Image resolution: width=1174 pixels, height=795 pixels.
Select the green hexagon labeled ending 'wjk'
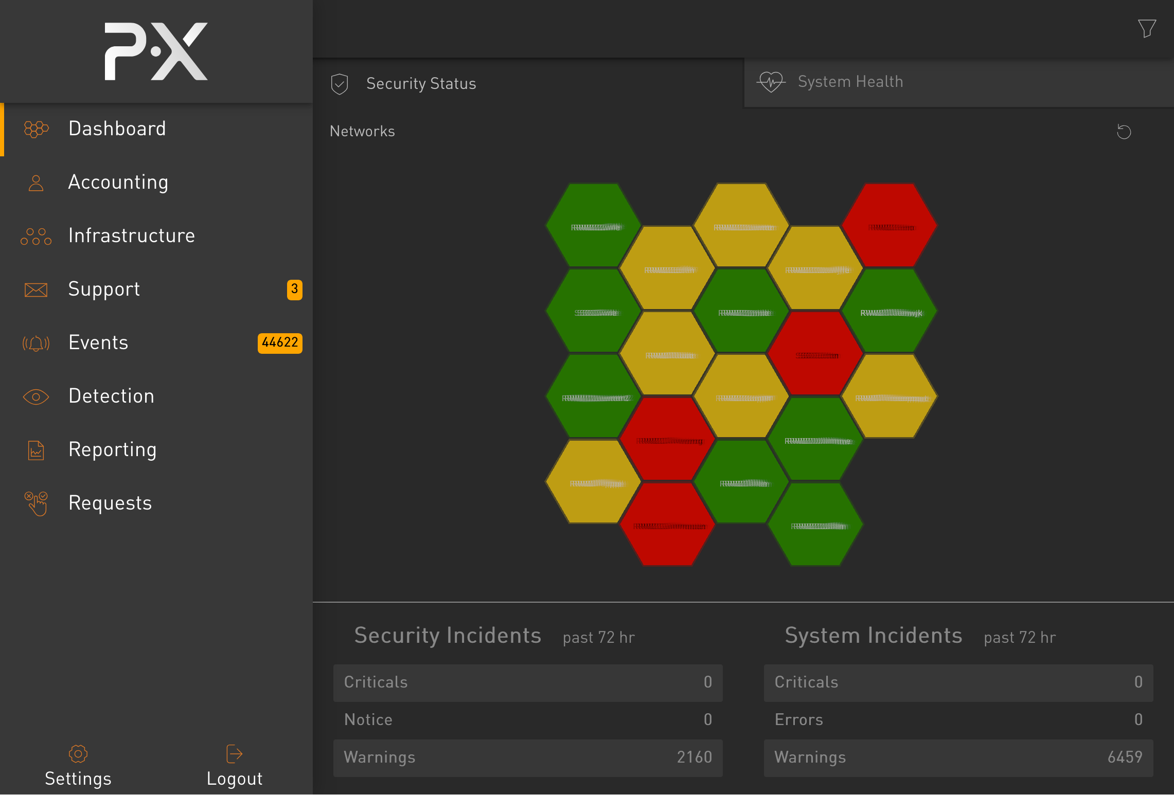click(x=890, y=311)
